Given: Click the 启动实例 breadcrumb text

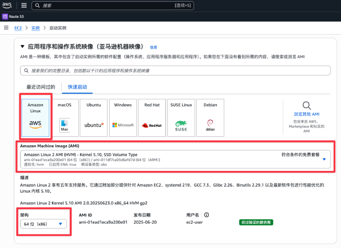Looking at the screenshot, I should [58, 28].
